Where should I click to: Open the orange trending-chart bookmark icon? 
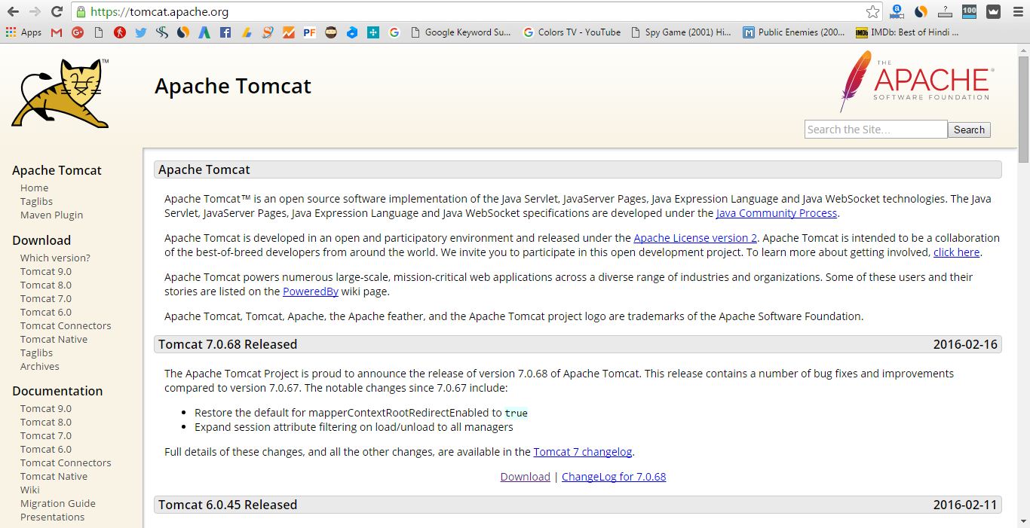click(x=289, y=32)
